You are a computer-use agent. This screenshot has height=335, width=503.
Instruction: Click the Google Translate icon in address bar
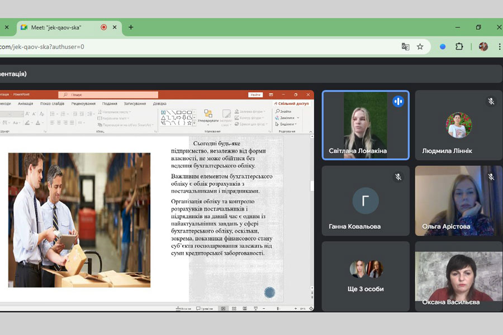coord(406,47)
